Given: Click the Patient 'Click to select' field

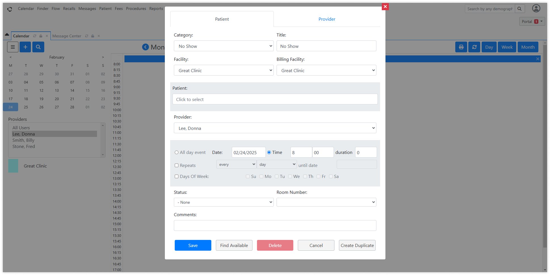Looking at the screenshot, I should pos(275,99).
